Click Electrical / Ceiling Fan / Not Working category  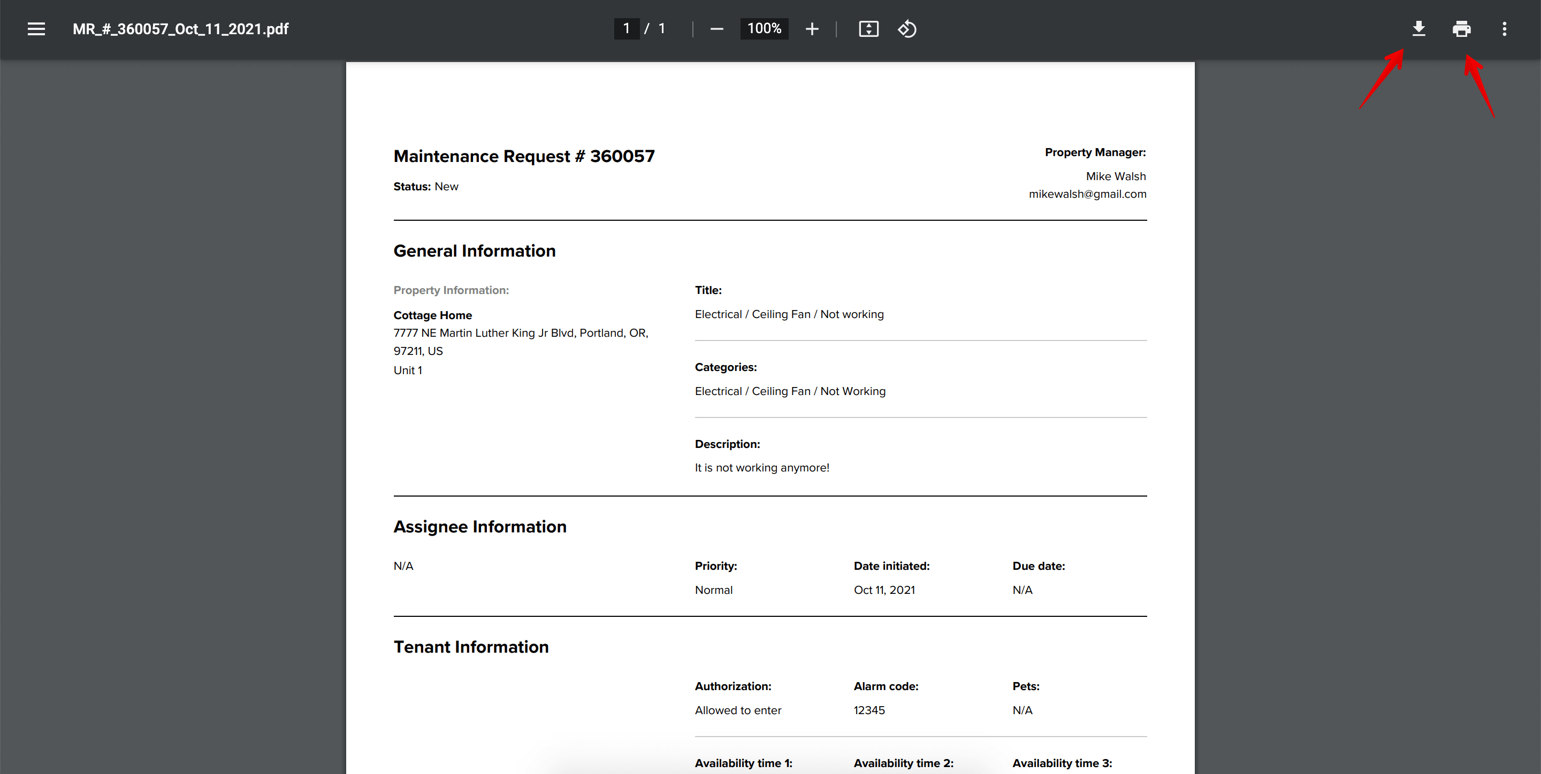pyautogui.click(x=790, y=391)
